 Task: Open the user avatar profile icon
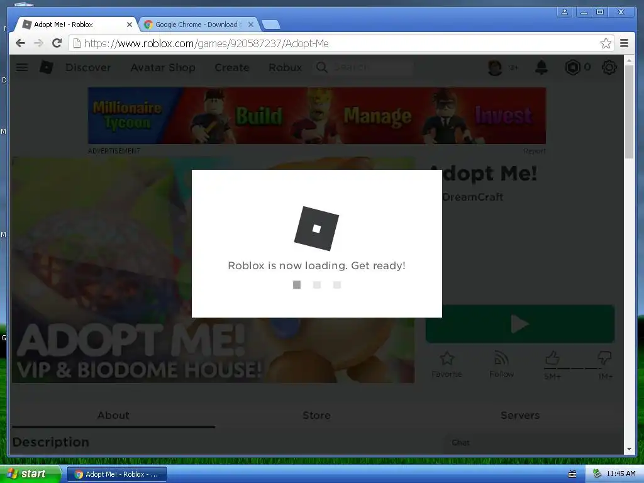[x=495, y=67]
